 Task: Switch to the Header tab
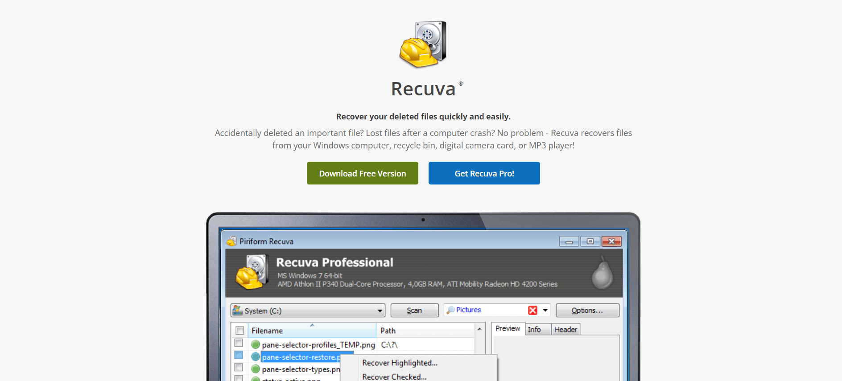tap(566, 330)
